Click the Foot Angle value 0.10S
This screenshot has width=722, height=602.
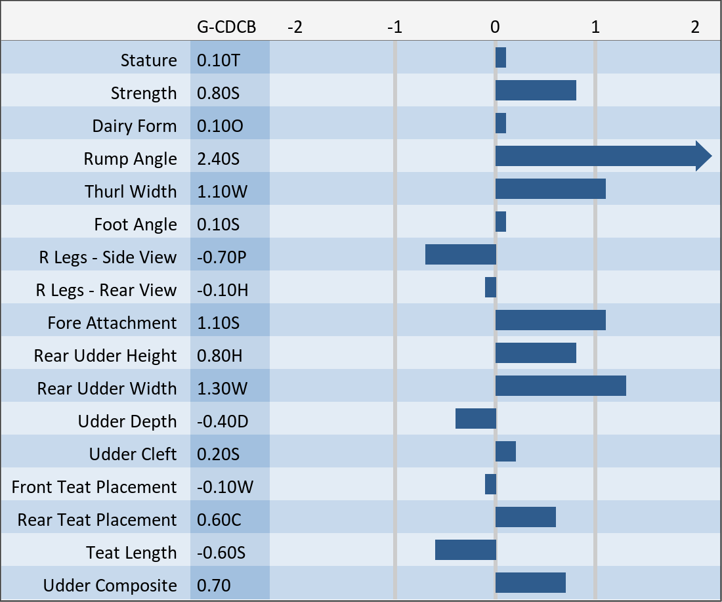coord(219,225)
